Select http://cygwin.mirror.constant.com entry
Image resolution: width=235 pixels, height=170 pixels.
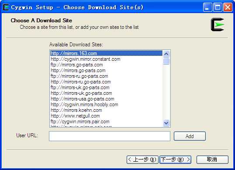(106, 59)
